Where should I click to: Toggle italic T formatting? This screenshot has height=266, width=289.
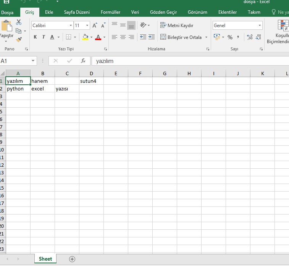(x=44, y=37)
